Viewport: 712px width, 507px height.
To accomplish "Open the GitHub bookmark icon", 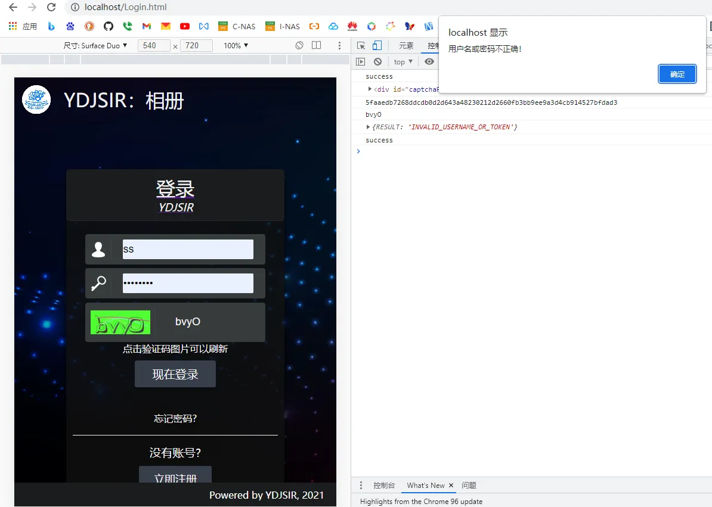I will [x=108, y=26].
